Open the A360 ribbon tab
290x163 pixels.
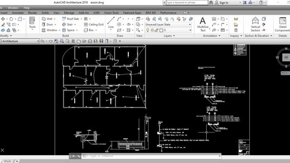[97, 13]
